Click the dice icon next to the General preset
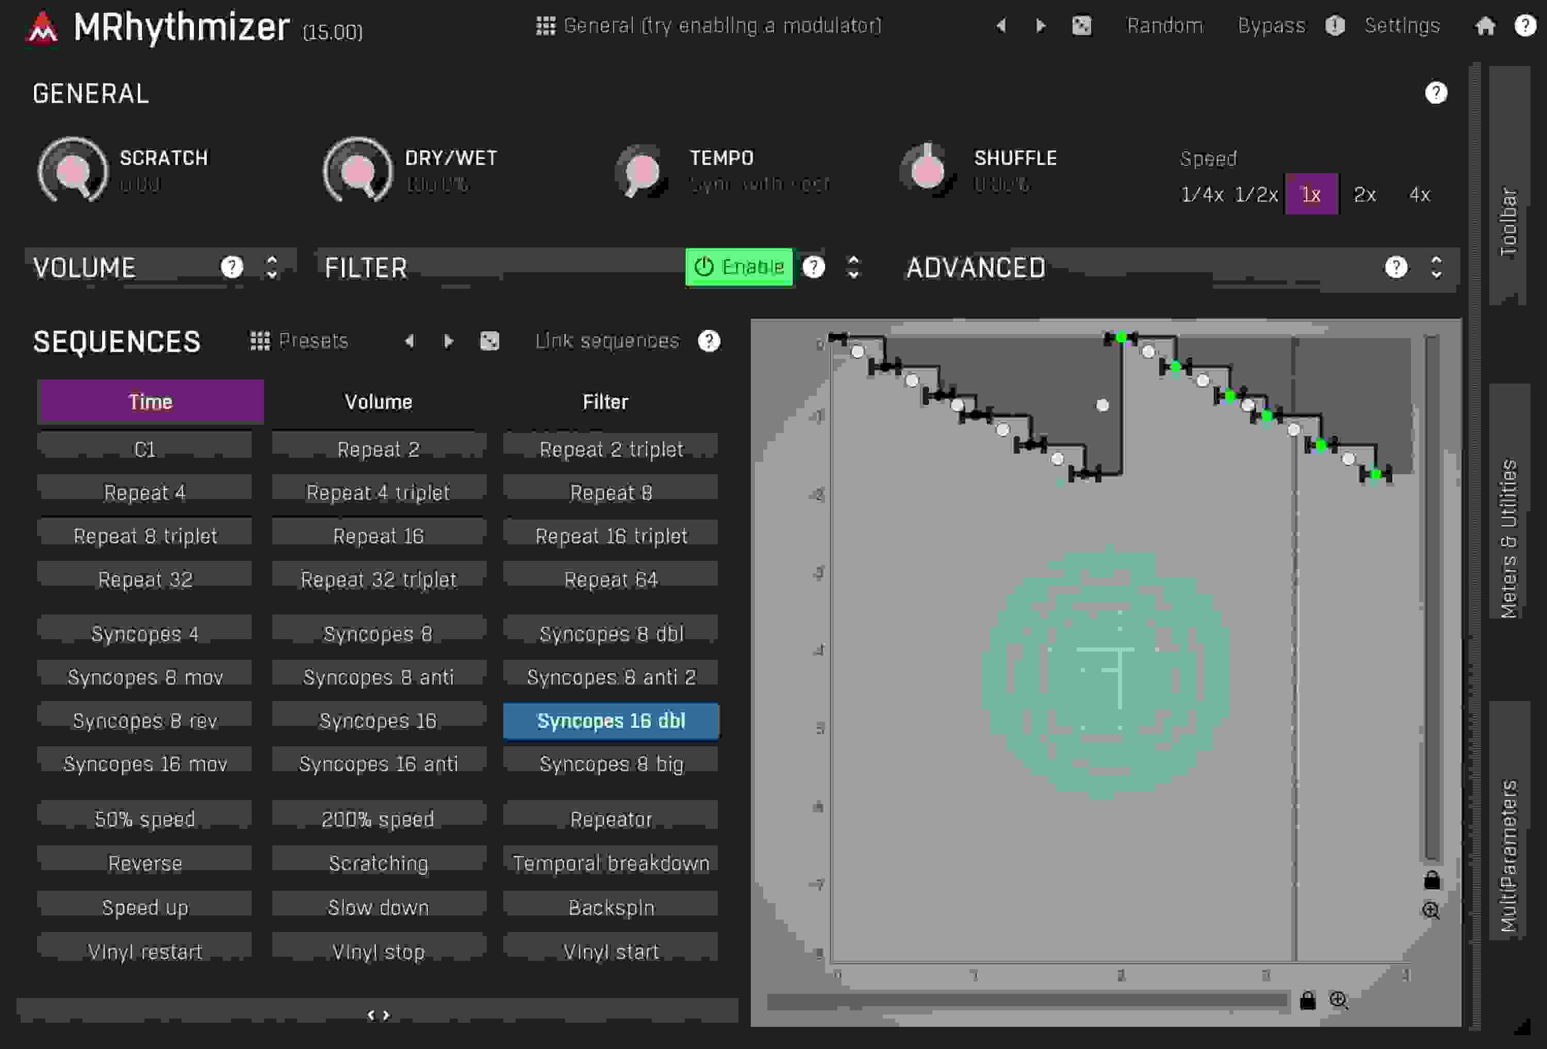This screenshot has height=1049, width=1547. click(x=1082, y=25)
